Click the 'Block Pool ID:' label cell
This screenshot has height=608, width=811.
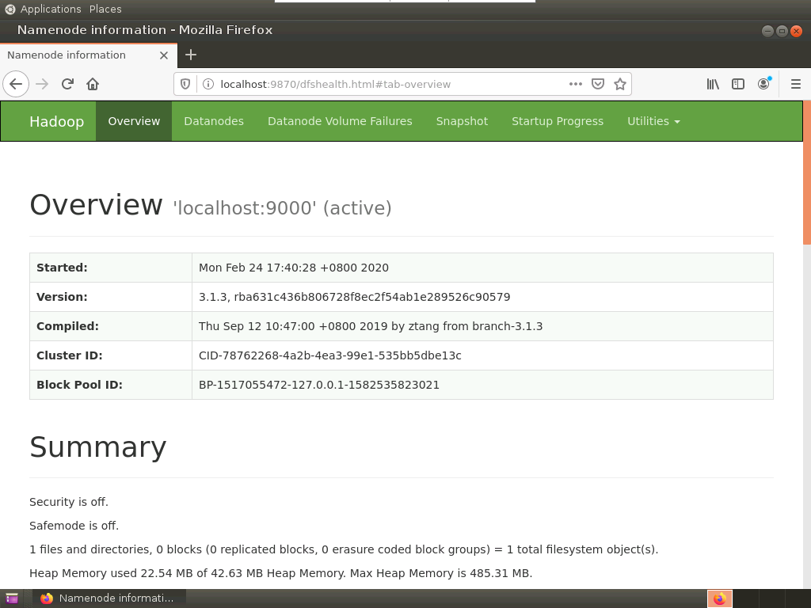[x=111, y=385]
